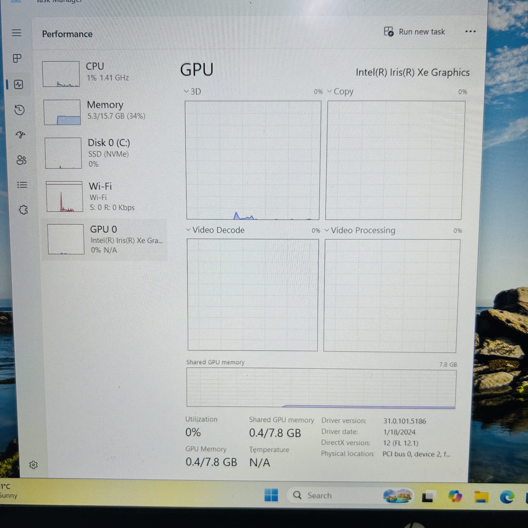Select the GPU 0 entry
Viewport: 528px width, 528px height.
pyautogui.click(x=105, y=239)
